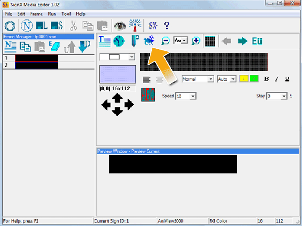Select the lighter alignment icon

click(160, 79)
